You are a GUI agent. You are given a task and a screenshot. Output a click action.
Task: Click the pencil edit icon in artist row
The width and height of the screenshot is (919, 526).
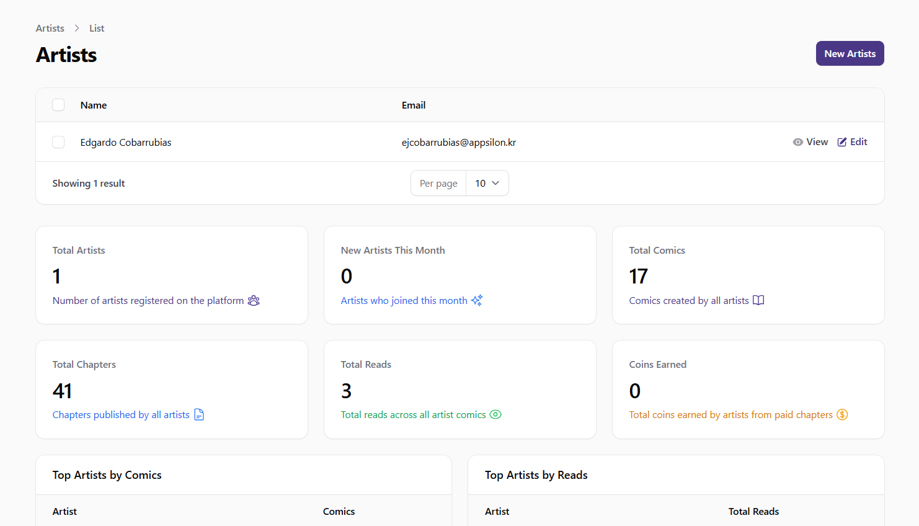tap(842, 142)
